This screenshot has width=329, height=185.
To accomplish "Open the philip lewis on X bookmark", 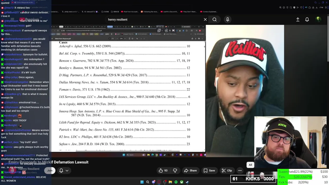I will (71, 12).
